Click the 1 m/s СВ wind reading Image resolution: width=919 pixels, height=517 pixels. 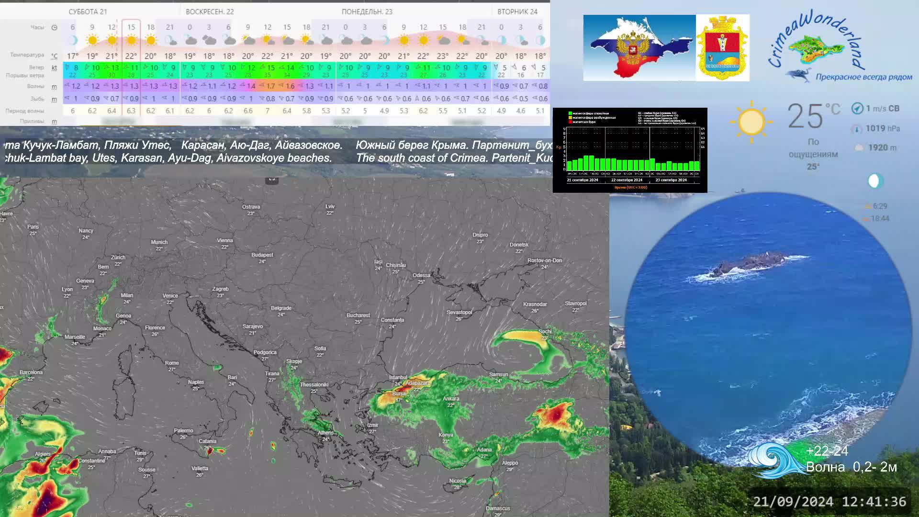(x=883, y=109)
